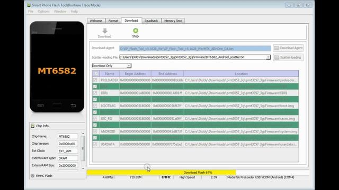This screenshot has height=190, width=339.
Task: Open the File menu
Action: click(31, 12)
